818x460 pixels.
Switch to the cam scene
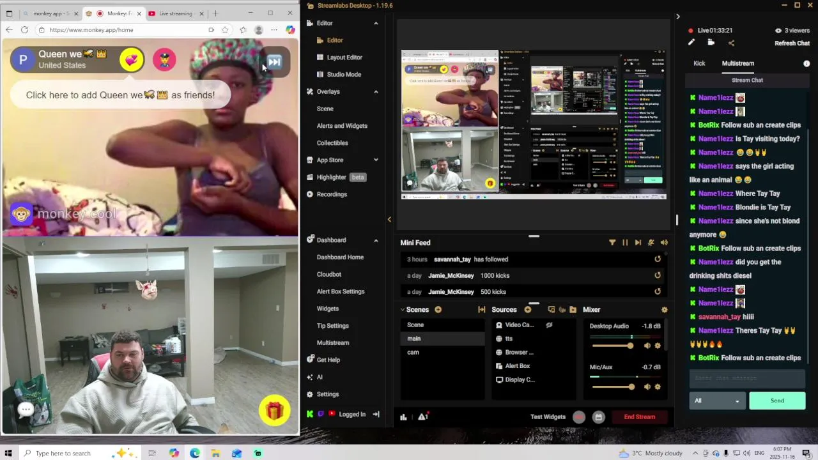442,352
